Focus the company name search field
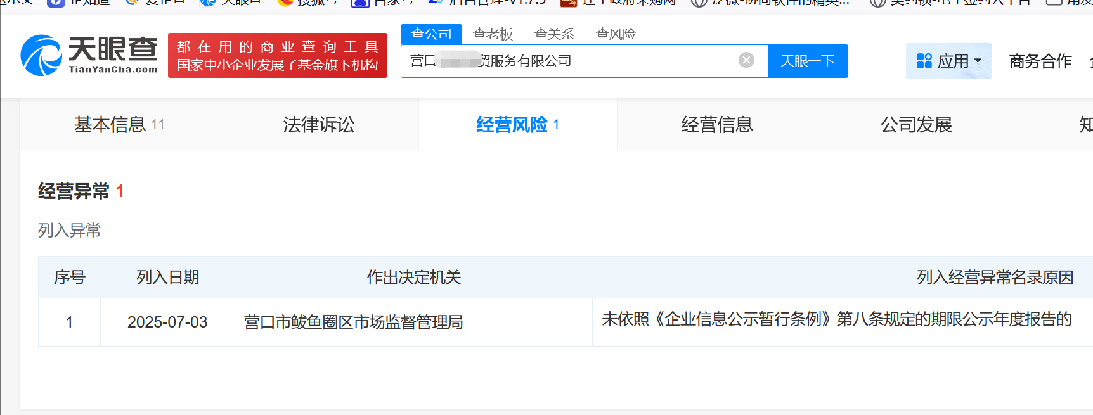Image resolution: width=1093 pixels, height=415 pixels. pos(571,61)
